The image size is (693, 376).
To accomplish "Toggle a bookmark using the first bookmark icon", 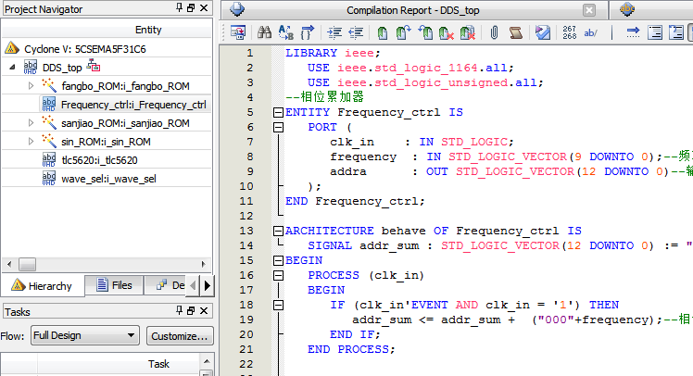I will [x=383, y=33].
